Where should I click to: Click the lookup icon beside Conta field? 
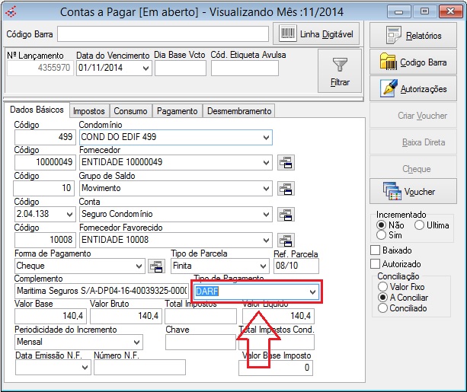(286, 215)
